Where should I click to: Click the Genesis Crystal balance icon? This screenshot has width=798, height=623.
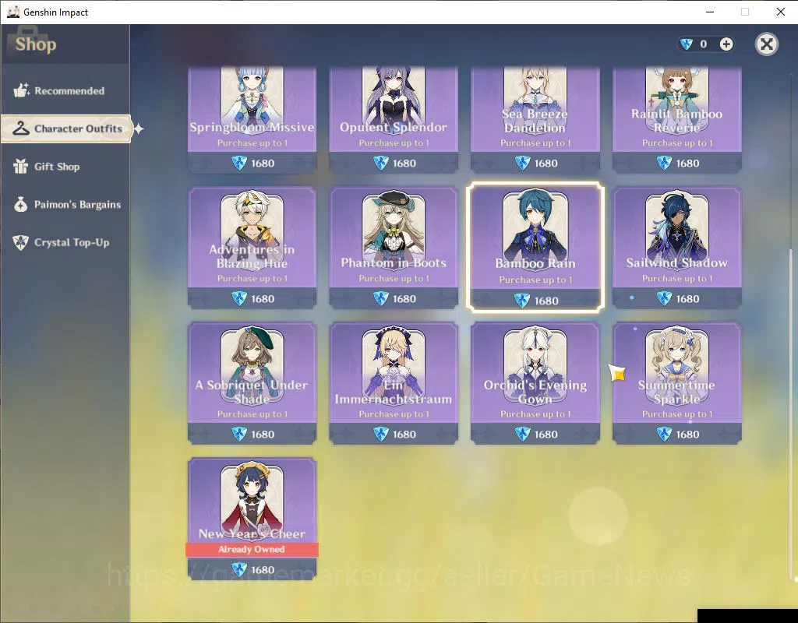tap(687, 44)
